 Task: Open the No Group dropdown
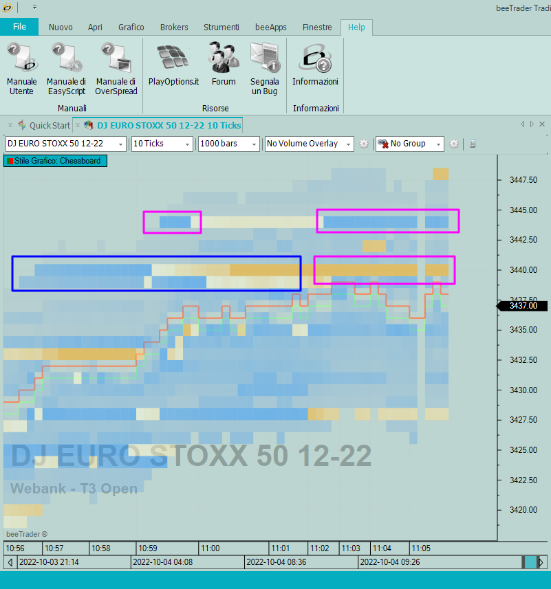click(410, 144)
